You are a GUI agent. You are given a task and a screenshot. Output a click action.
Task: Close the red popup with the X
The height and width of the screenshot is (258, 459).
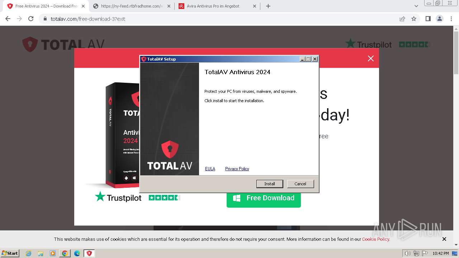371,58
